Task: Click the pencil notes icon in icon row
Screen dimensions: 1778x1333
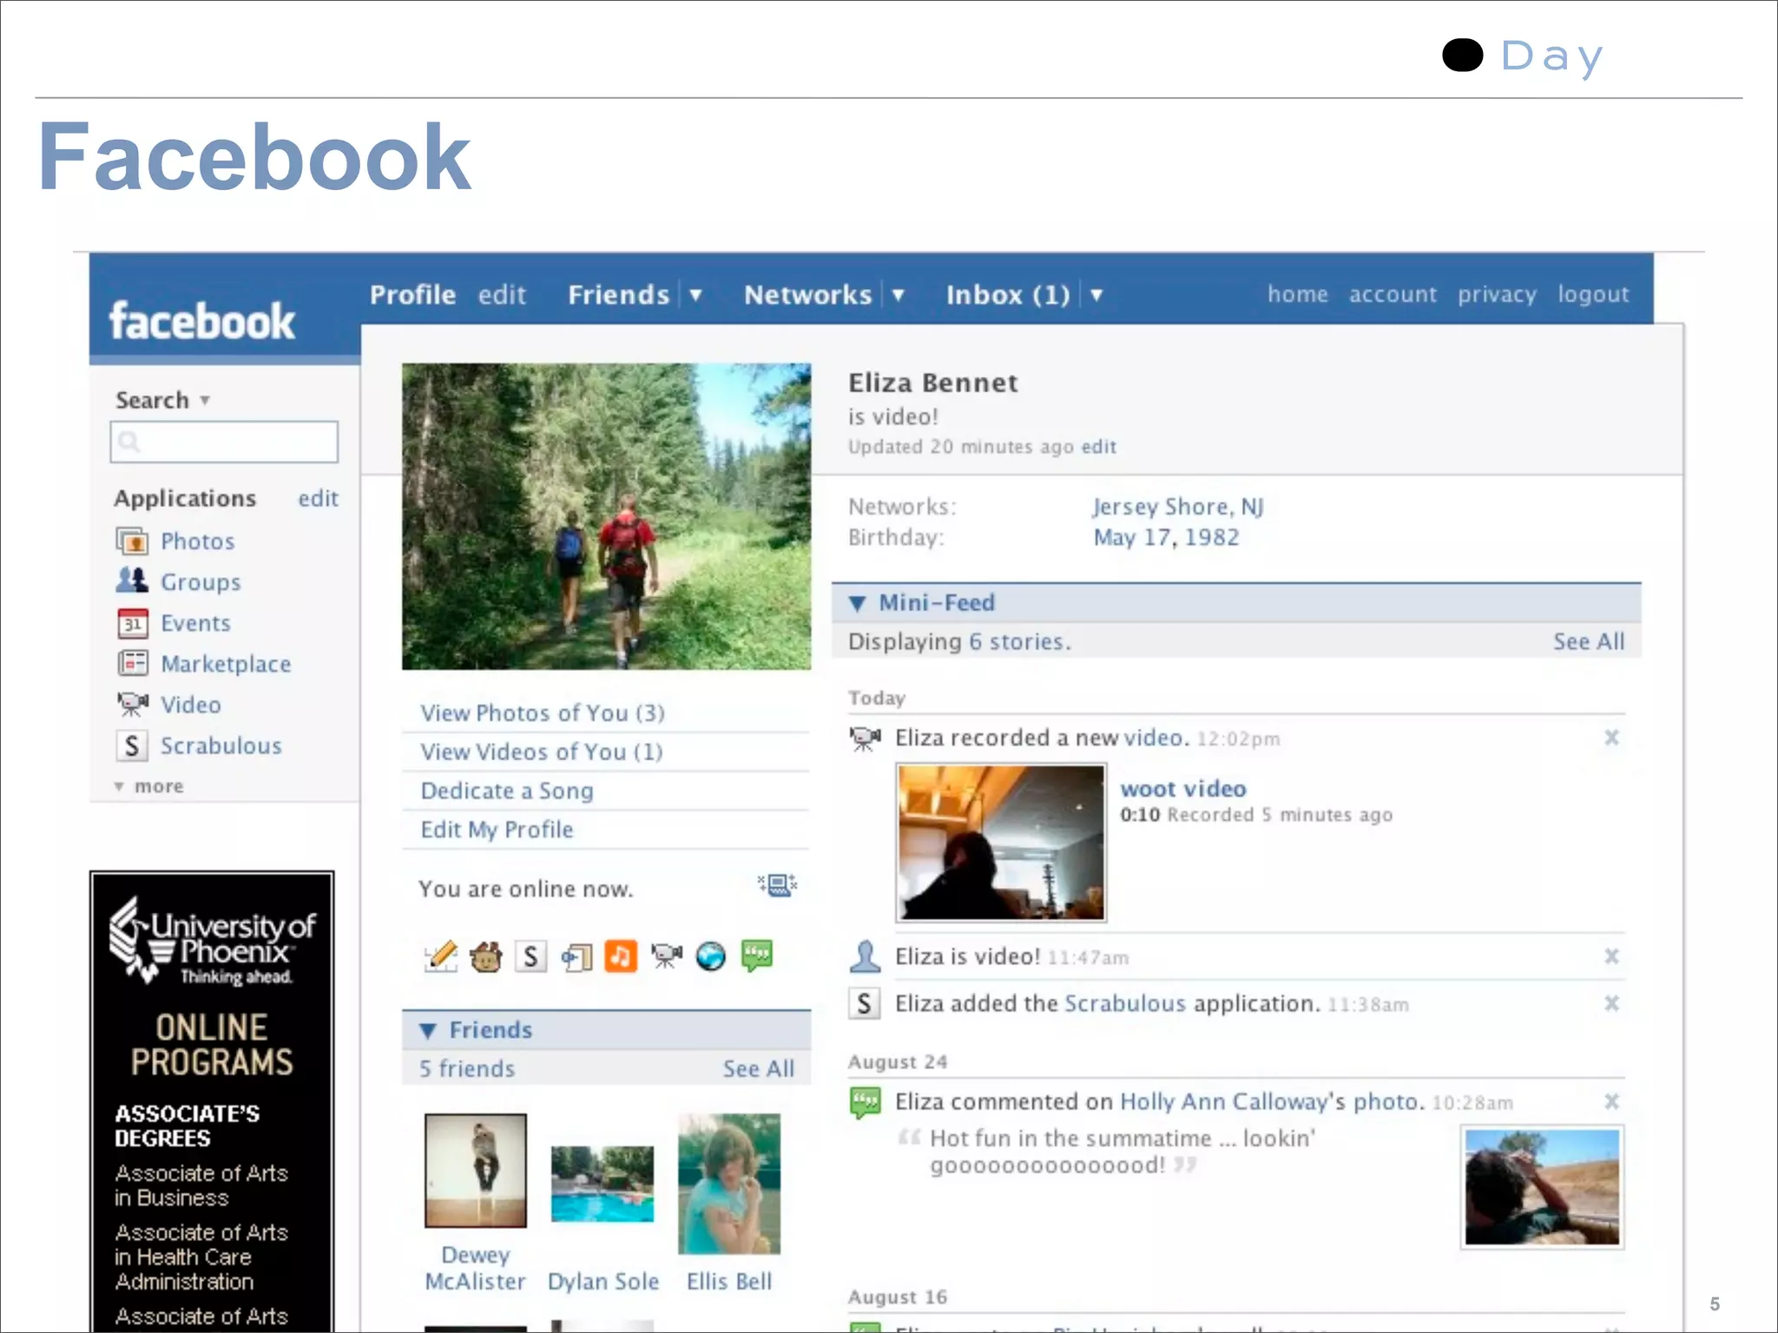Action: (441, 956)
